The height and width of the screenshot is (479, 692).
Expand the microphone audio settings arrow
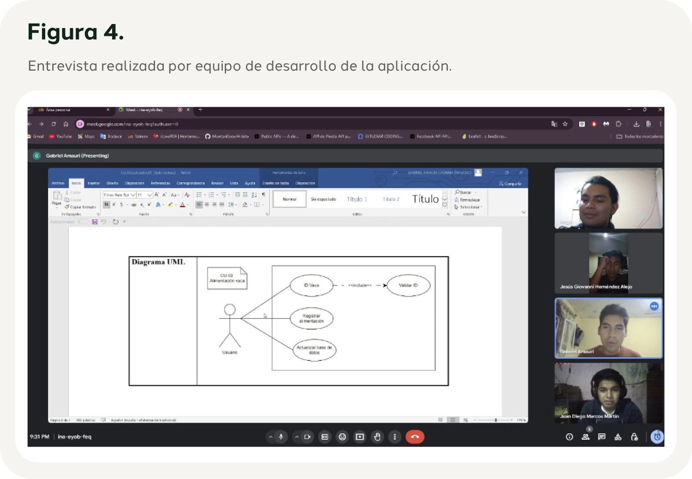click(x=271, y=437)
